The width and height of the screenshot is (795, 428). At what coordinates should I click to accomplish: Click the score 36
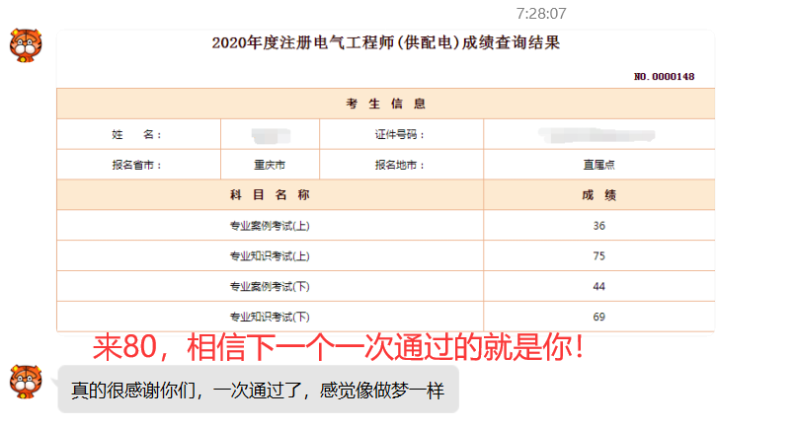click(598, 226)
